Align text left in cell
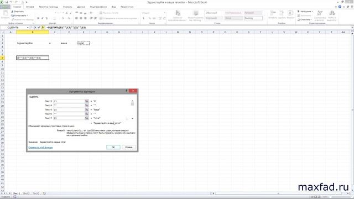Viewport: 354px width, 199px height. coord(76,18)
